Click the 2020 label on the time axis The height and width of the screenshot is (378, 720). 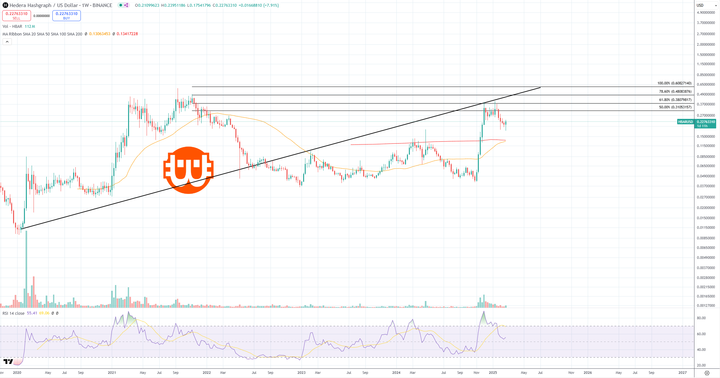click(x=17, y=373)
